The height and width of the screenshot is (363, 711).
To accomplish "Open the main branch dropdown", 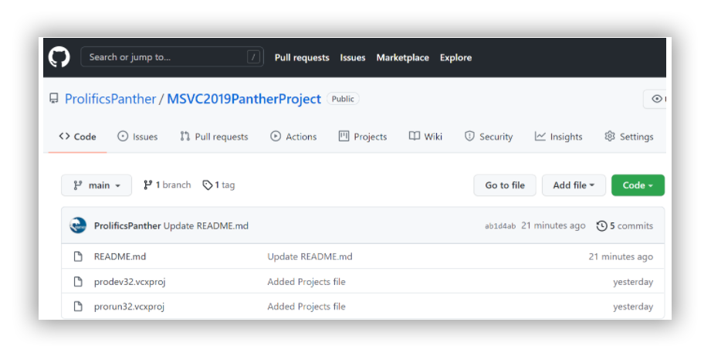I will (96, 185).
